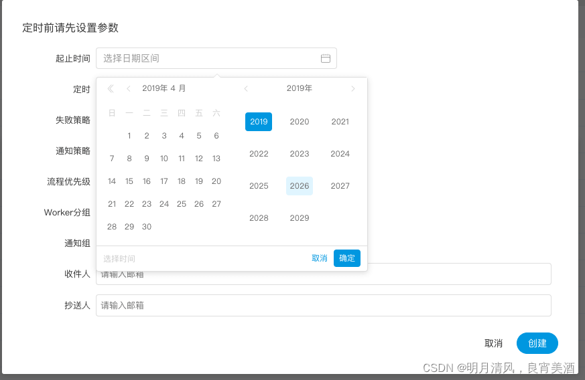
Task: Open the calendar icon in date range field
Action: click(x=325, y=58)
